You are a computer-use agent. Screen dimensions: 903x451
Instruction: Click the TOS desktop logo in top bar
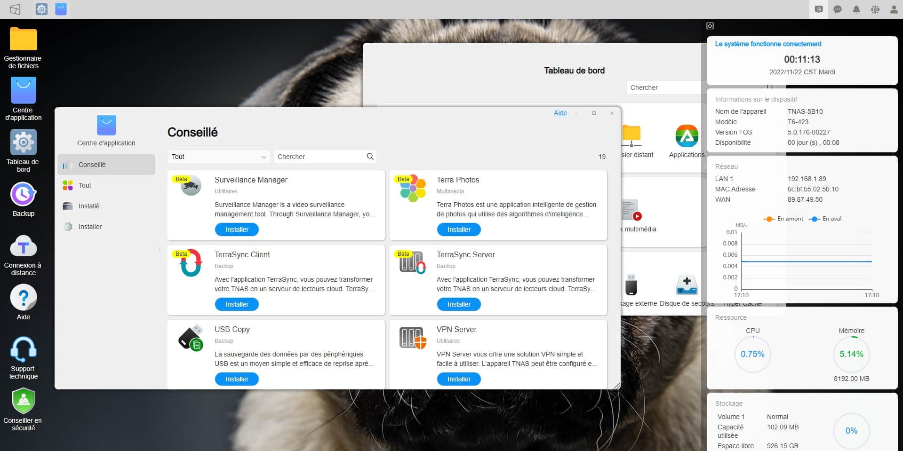pyautogui.click(x=15, y=9)
